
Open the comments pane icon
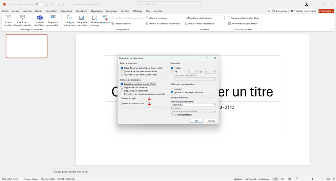click(269, 11)
